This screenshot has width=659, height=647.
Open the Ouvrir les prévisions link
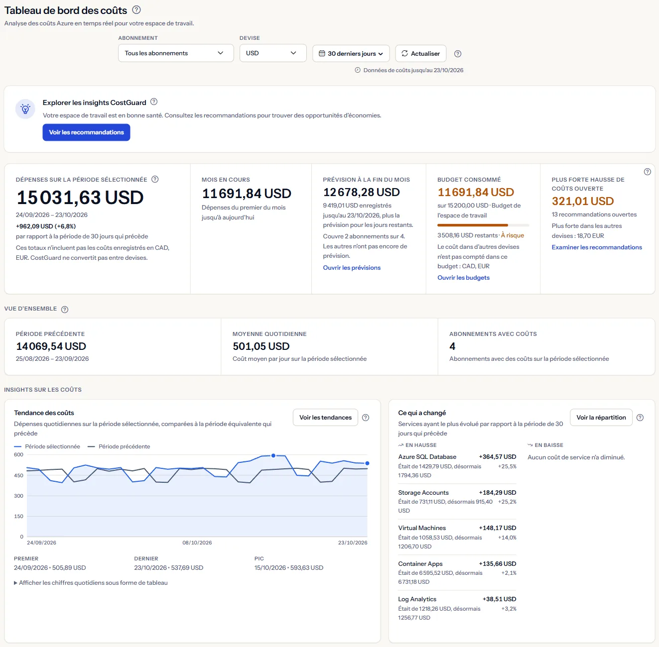click(352, 268)
